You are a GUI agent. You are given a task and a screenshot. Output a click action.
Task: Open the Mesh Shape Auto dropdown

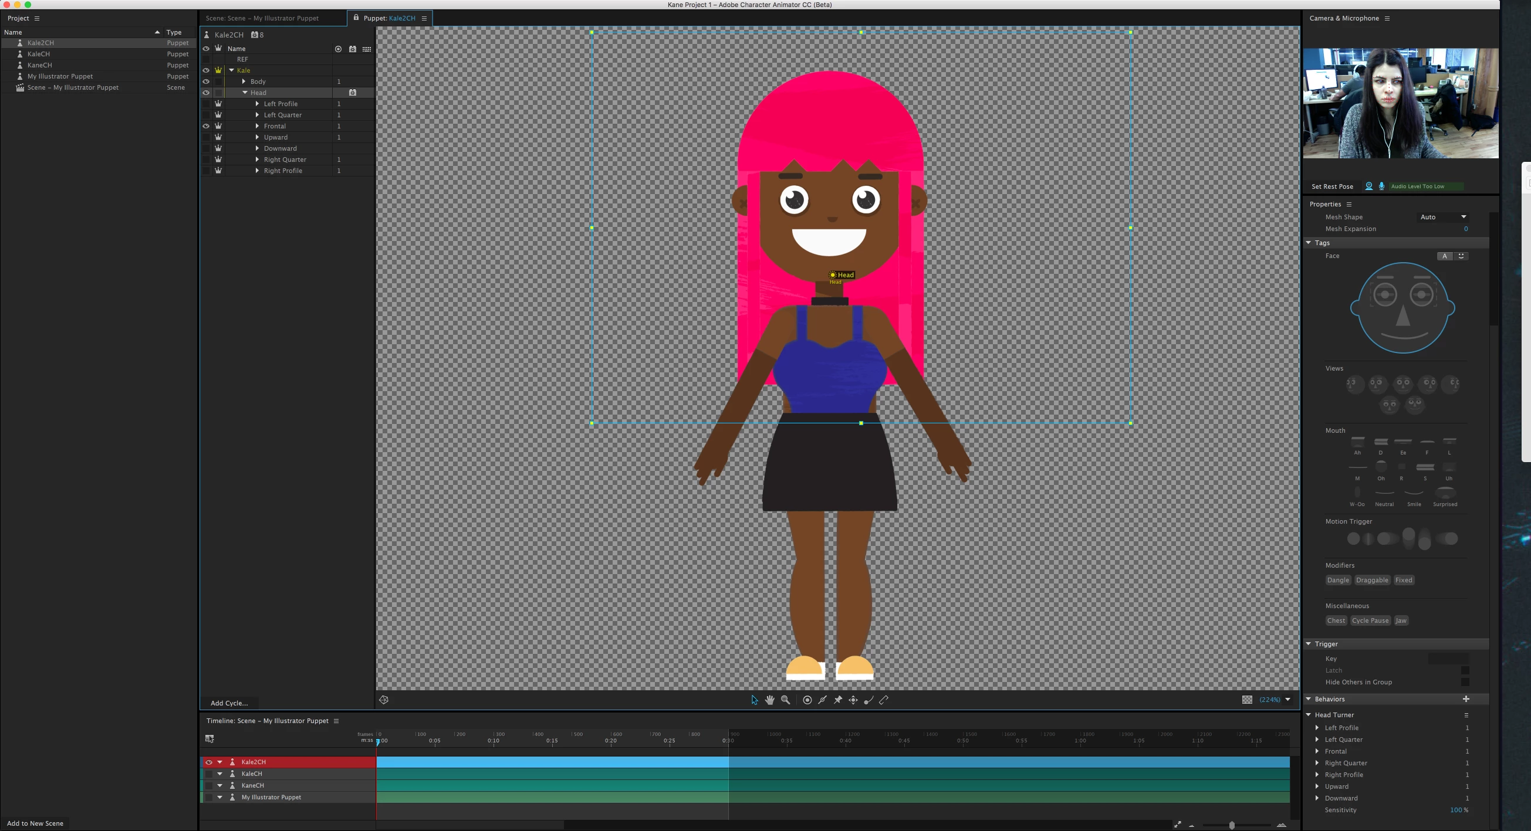click(x=1443, y=217)
